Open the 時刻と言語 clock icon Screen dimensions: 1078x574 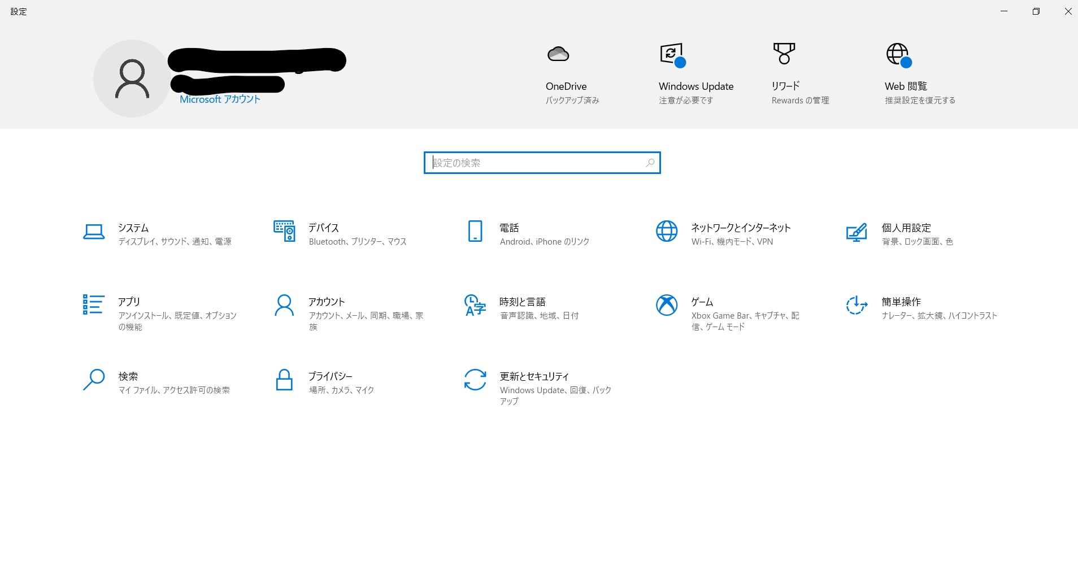[475, 305]
